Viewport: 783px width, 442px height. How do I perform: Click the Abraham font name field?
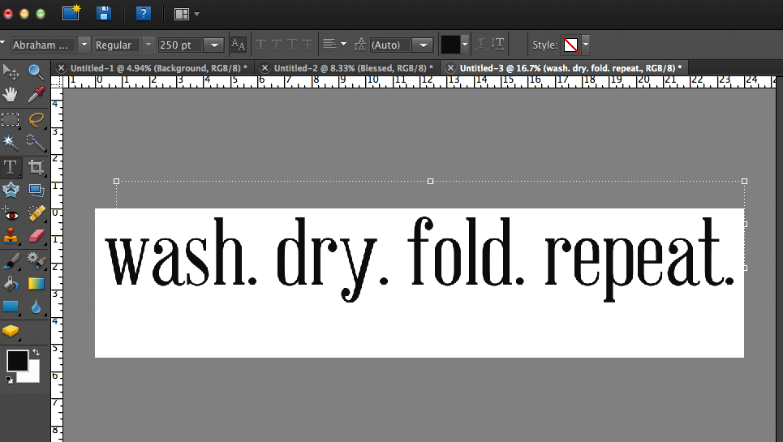tap(43, 45)
